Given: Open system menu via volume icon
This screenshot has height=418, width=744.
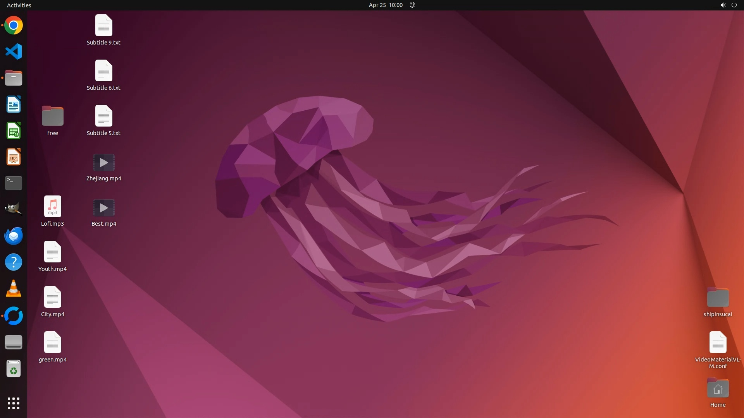Looking at the screenshot, I should click(x=723, y=5).
